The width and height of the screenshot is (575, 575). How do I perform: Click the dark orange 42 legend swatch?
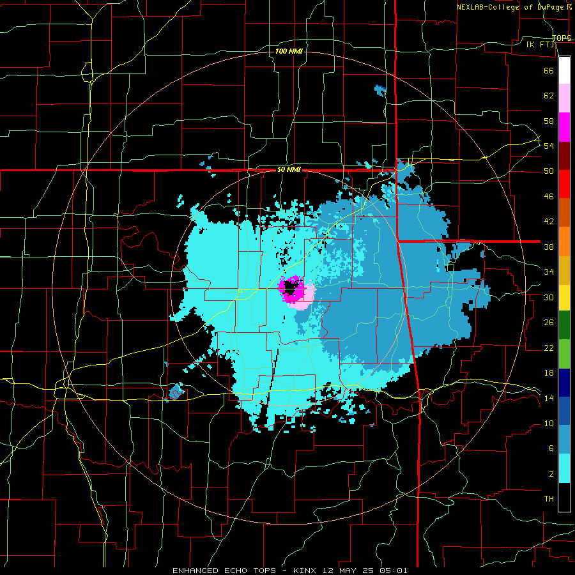(564, 213)
